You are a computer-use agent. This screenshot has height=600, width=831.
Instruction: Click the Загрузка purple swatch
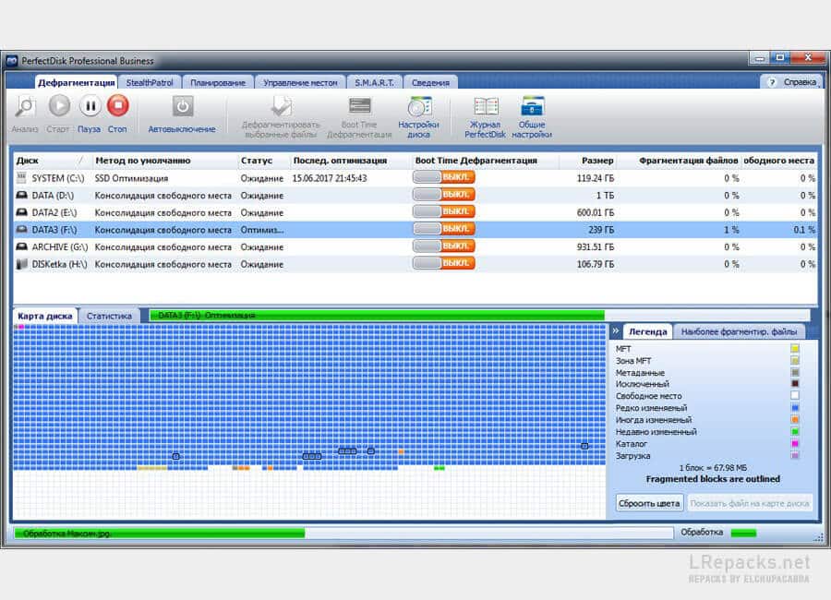tap(794, 455)
